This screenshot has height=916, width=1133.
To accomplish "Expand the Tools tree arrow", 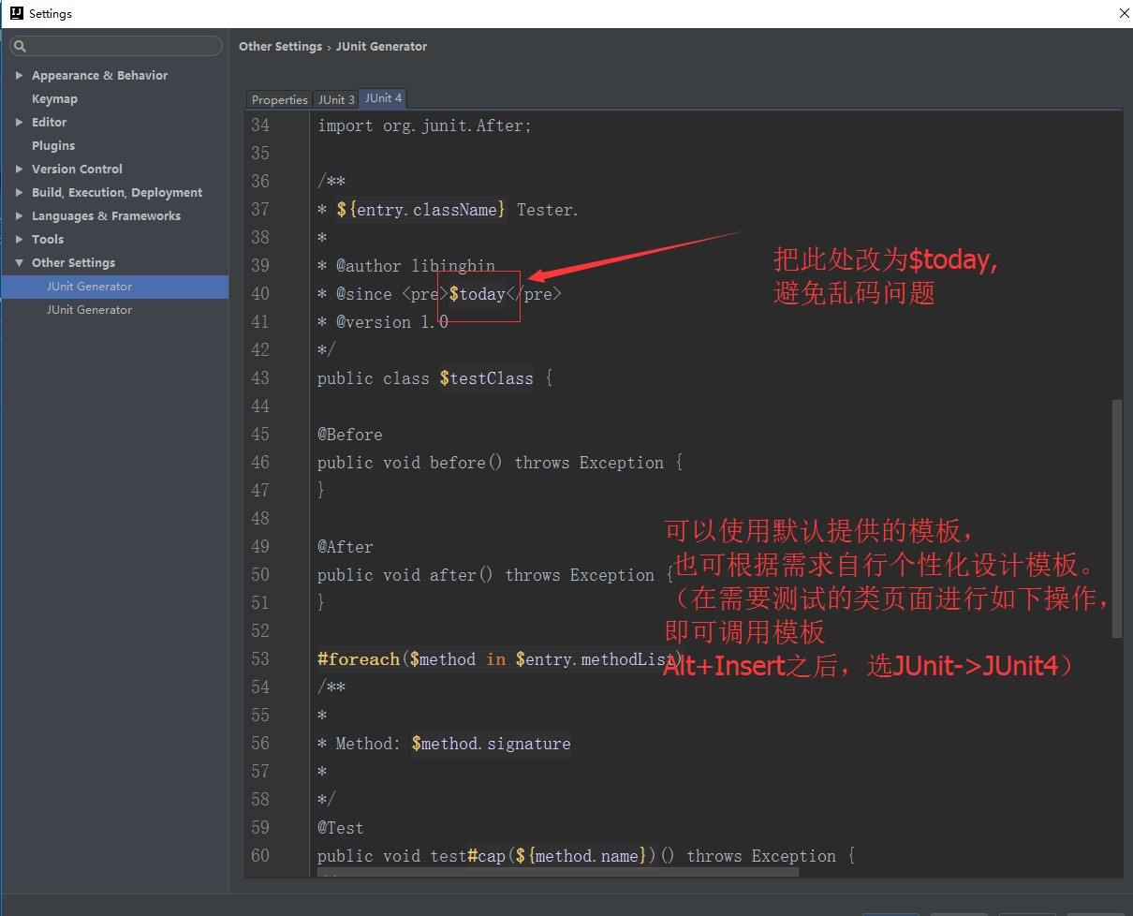I will 19,239.
